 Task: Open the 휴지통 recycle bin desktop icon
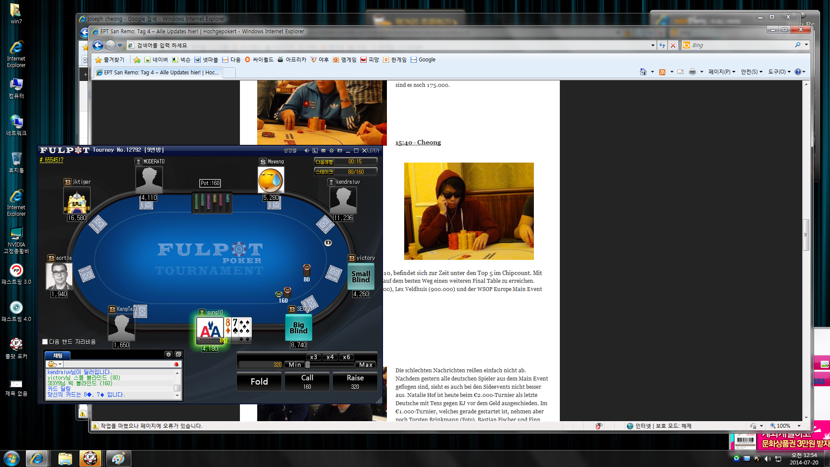coord(16,163)
